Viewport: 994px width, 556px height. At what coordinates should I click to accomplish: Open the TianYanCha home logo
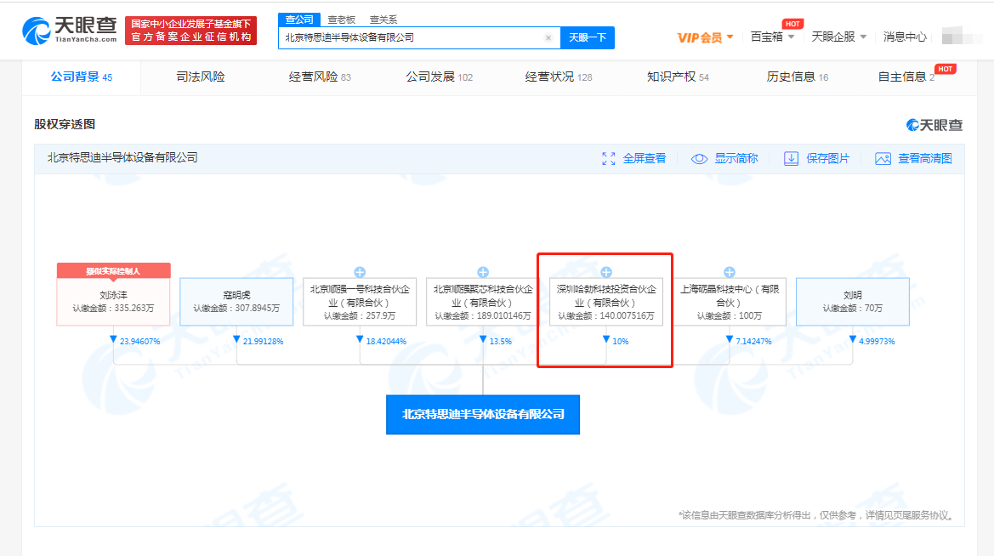pyautogui.click(x=70, y=30)
